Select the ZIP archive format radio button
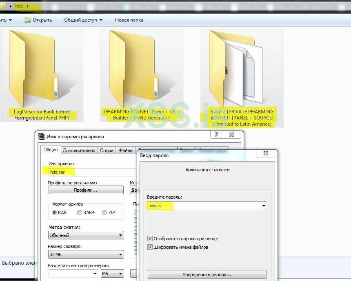The height and width of the screenshot is (281, 351). [x=104, y=212]
